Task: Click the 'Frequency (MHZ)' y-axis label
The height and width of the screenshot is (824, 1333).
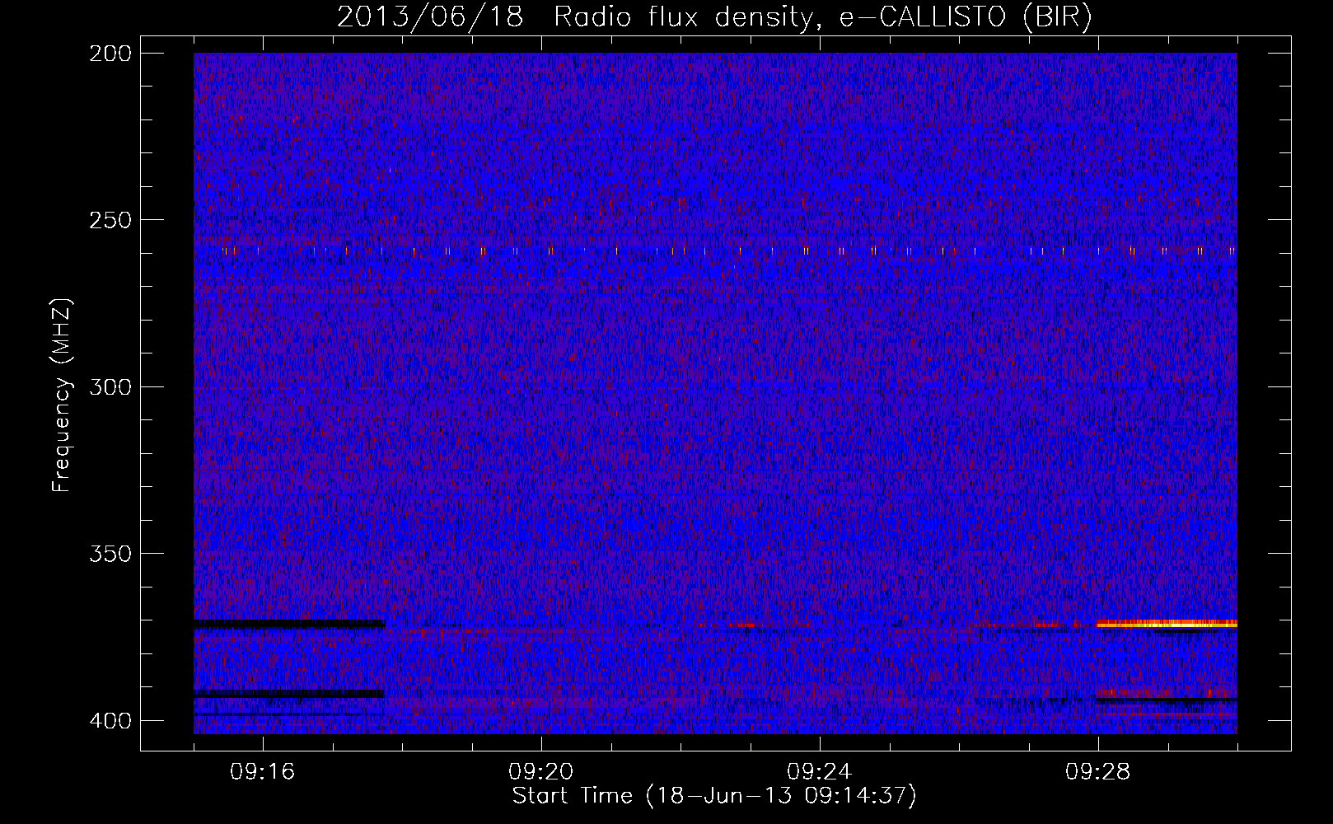Action: point(62,396)
